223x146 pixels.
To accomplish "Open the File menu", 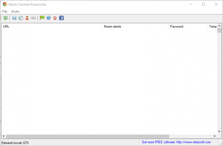I will click(x=5, y=11).
